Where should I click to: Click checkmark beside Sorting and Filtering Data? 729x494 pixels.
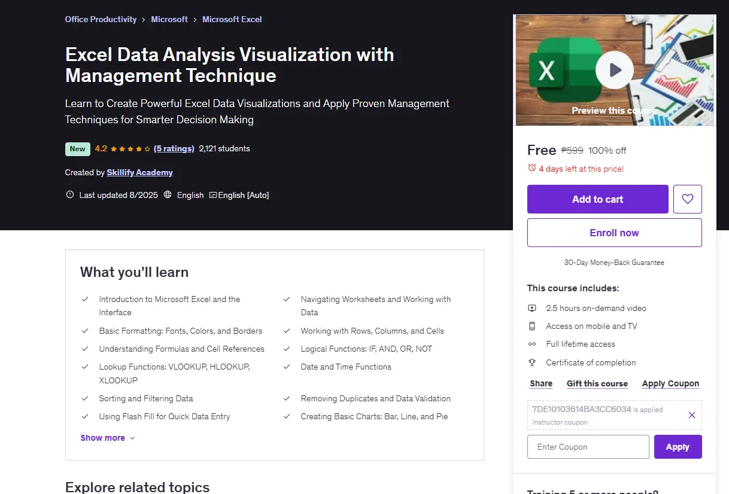[x=85, y=398]
